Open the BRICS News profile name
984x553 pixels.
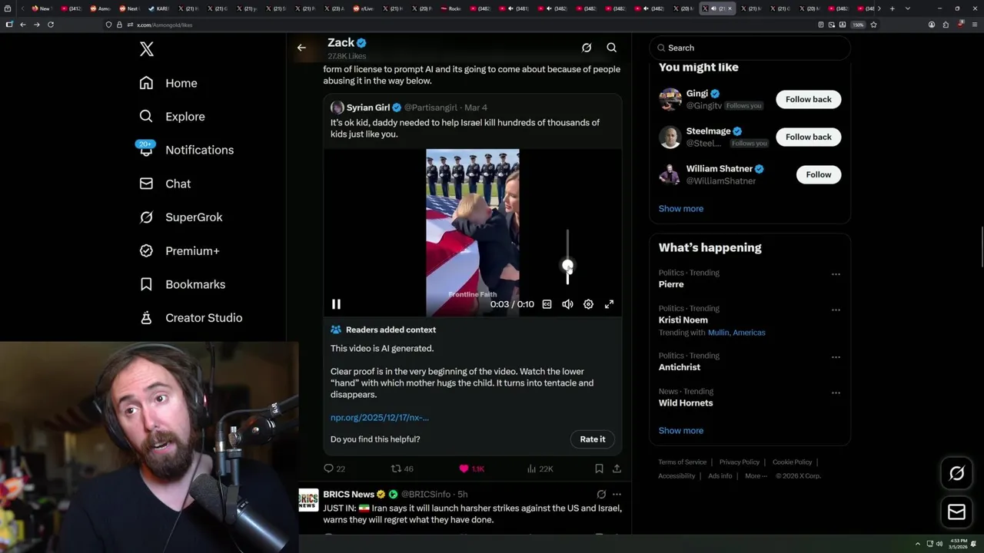pos(348,495)
